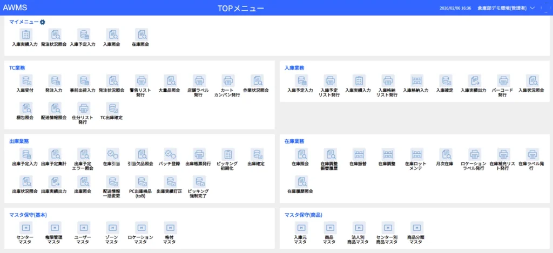Image resolution: width=553 pixels, height=253 pixels.
Task: Open 月次在庫 in 在庫業務
Action: point(445,154)
